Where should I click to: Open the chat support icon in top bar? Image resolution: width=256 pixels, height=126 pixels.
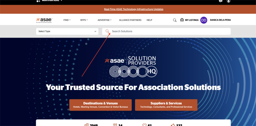(221, 1)
